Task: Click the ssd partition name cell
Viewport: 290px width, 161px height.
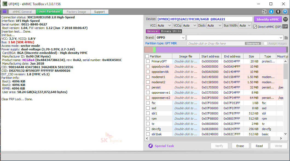Action: point(154,108)
